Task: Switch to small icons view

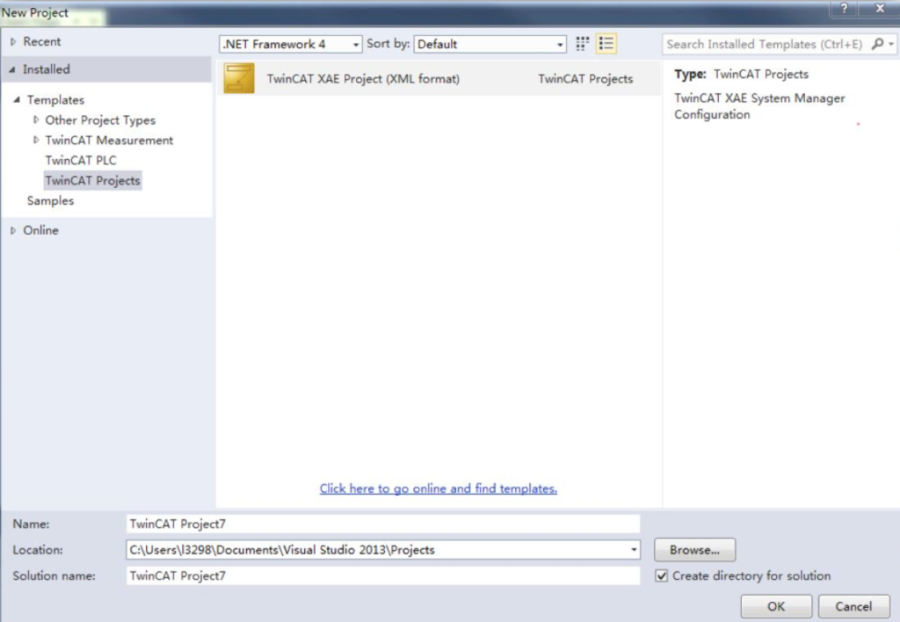Action: point(582,44)
